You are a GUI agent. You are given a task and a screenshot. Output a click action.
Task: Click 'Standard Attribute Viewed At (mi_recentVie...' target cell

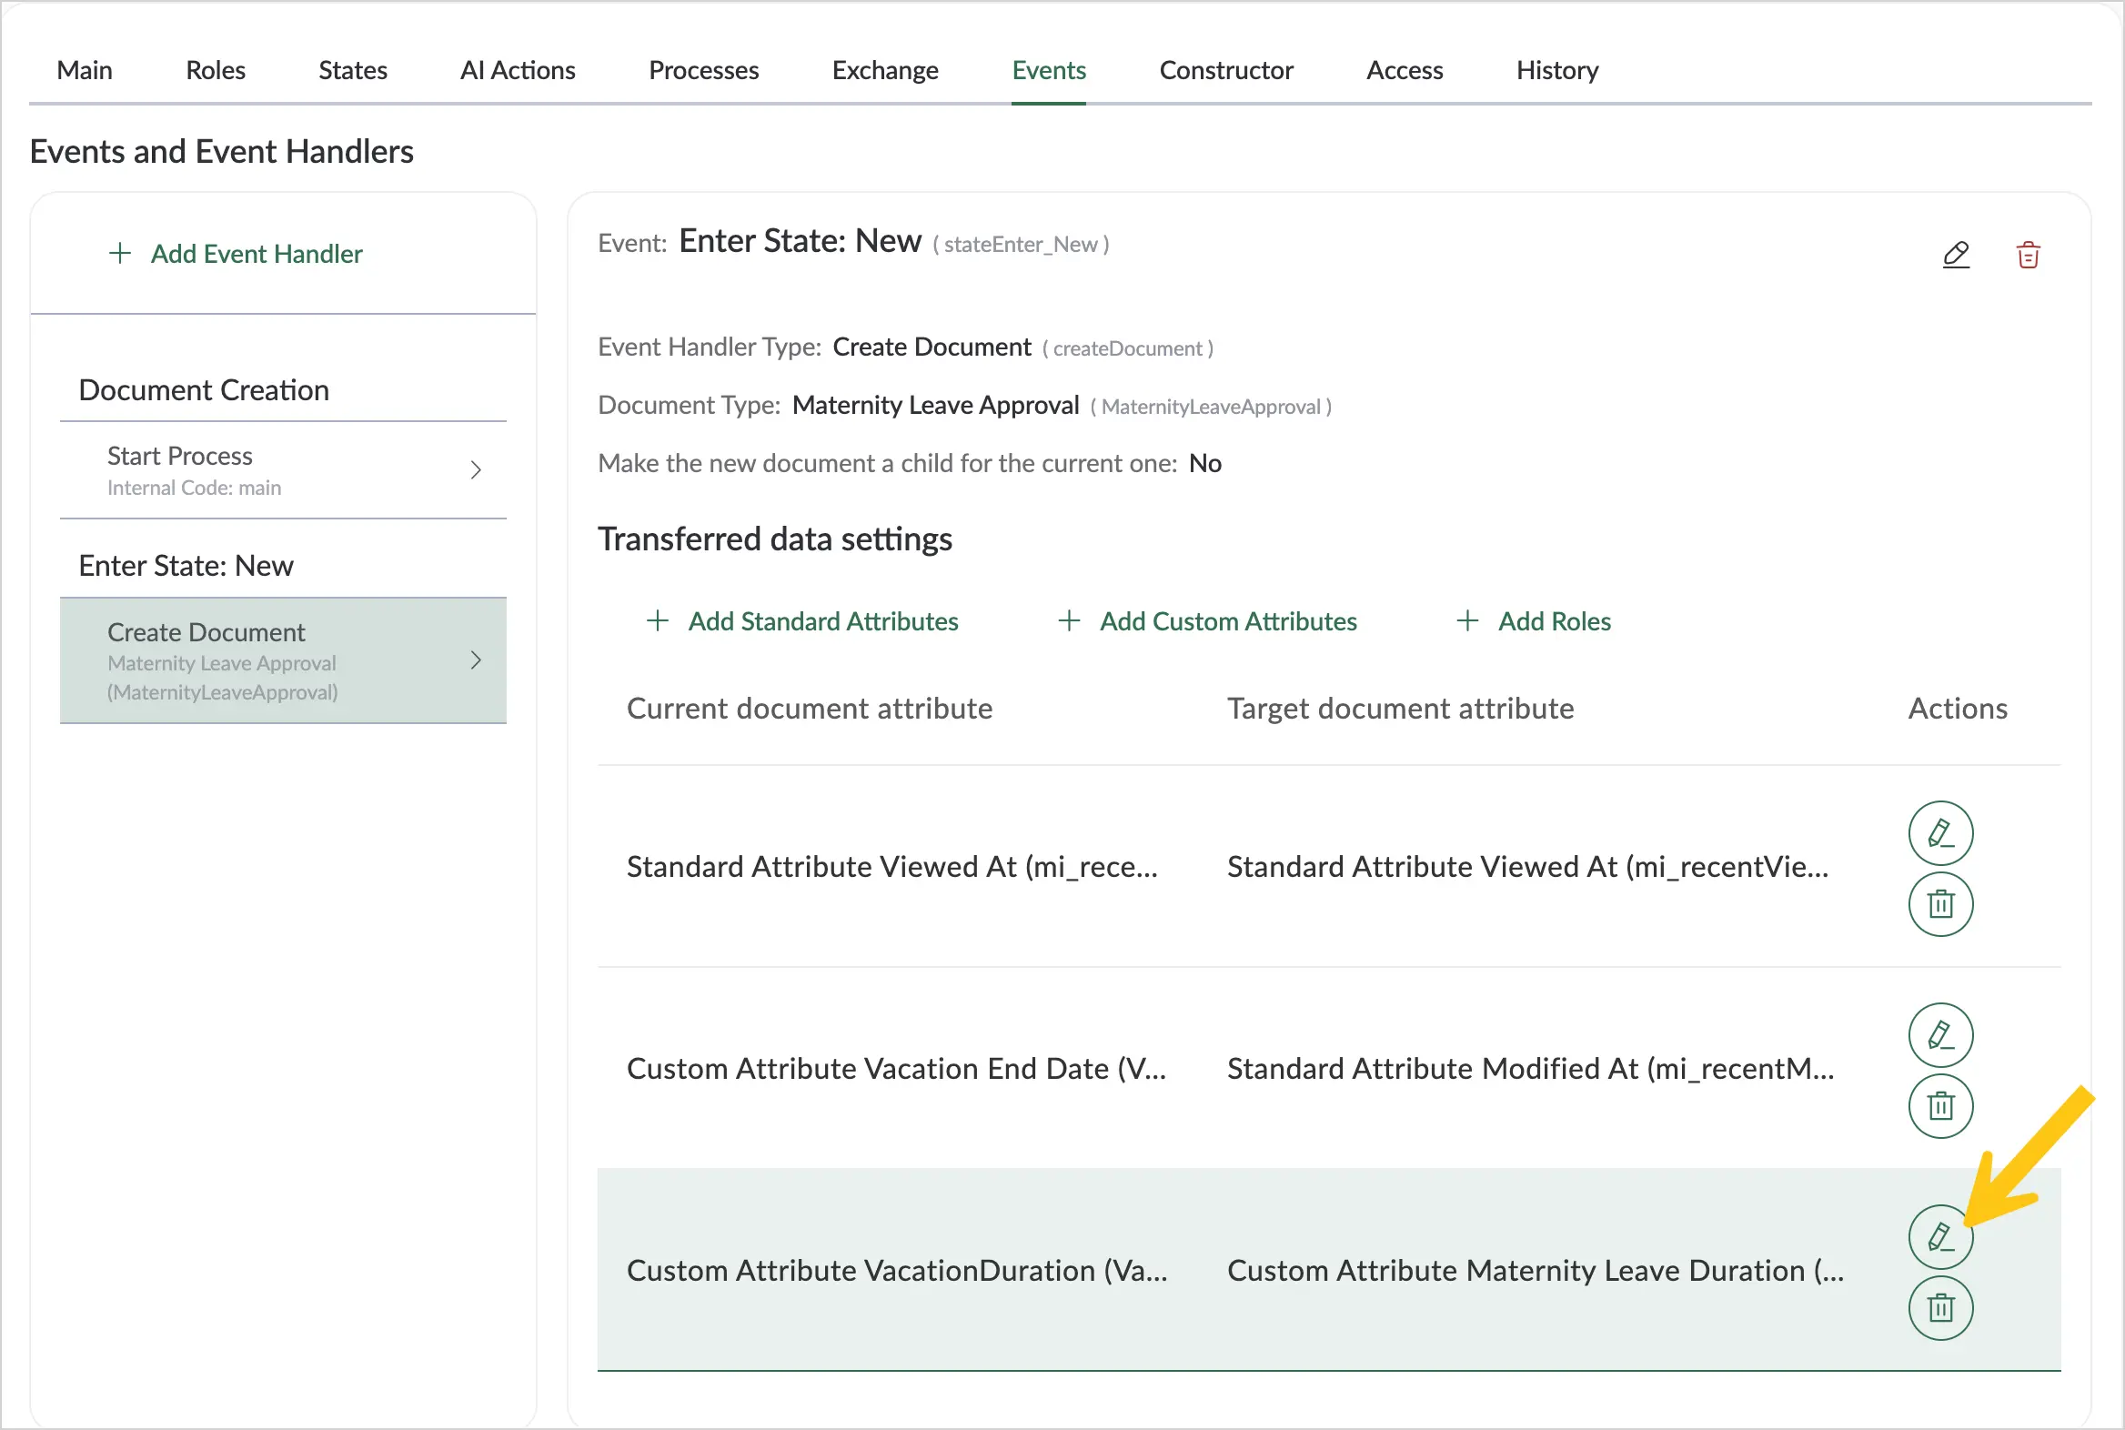click(x=1527, y=866)
